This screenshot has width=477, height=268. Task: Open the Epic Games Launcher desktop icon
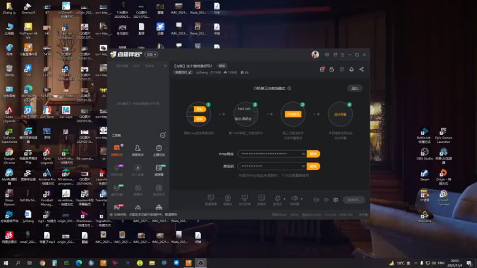tap(444, 136)
